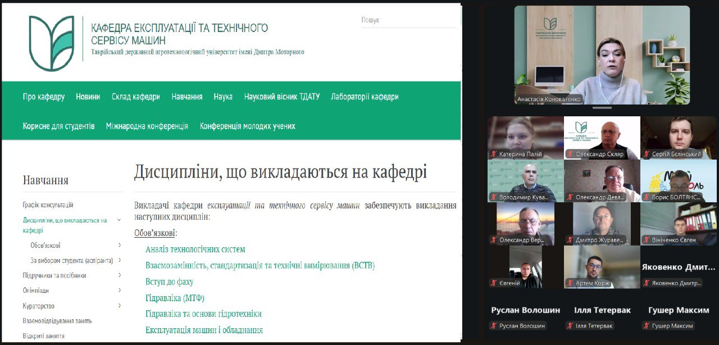The width and height of the screenshot is (719, 345).
Task: Open Взаємовідвідування занять sidebar item
Action: 57,321
